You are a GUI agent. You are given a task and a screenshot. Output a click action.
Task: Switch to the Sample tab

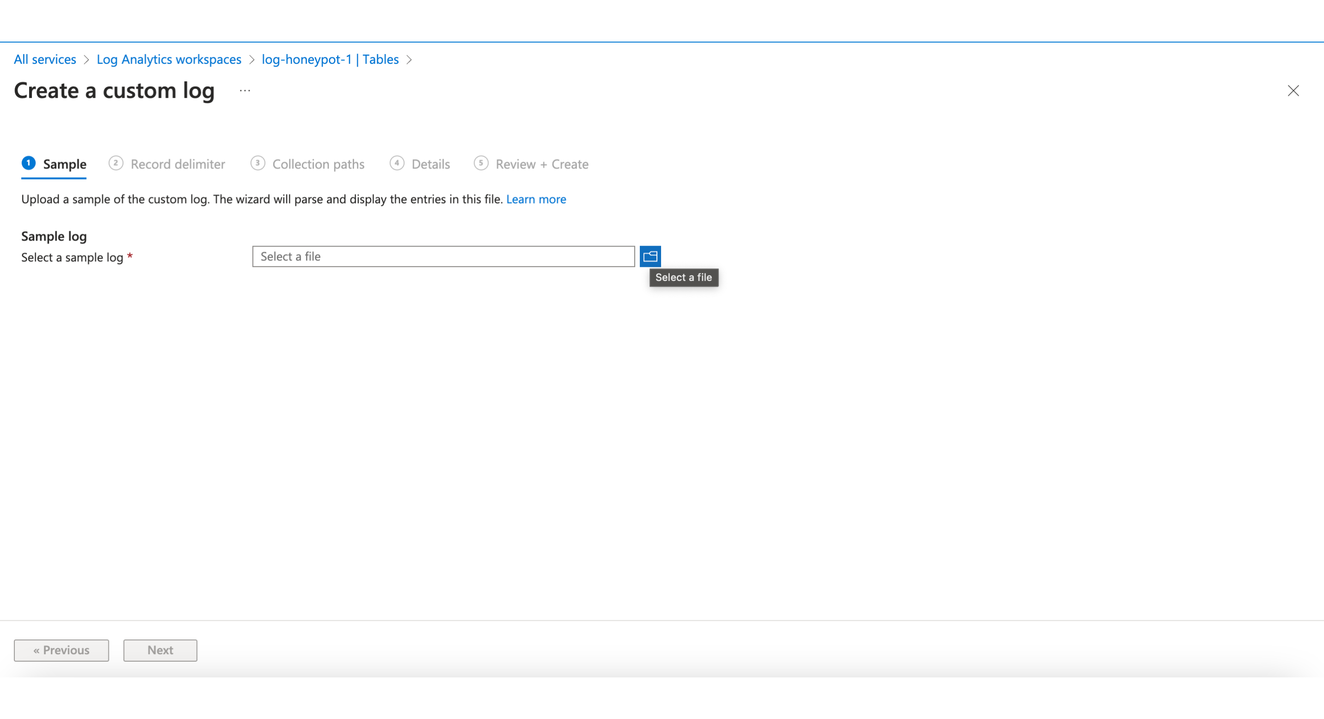pyautogui.click(x=64, y=164)
